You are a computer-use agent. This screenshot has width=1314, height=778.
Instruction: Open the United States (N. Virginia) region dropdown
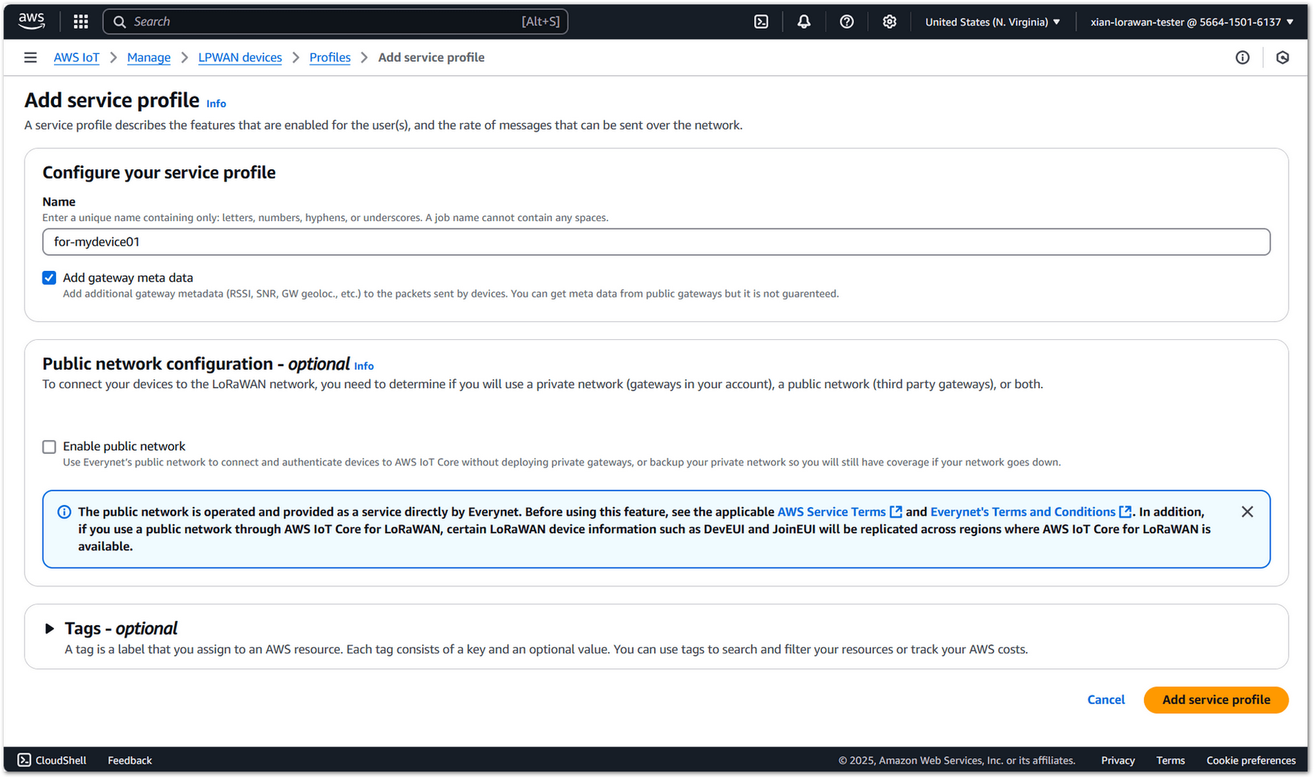[x=992, y=22]
